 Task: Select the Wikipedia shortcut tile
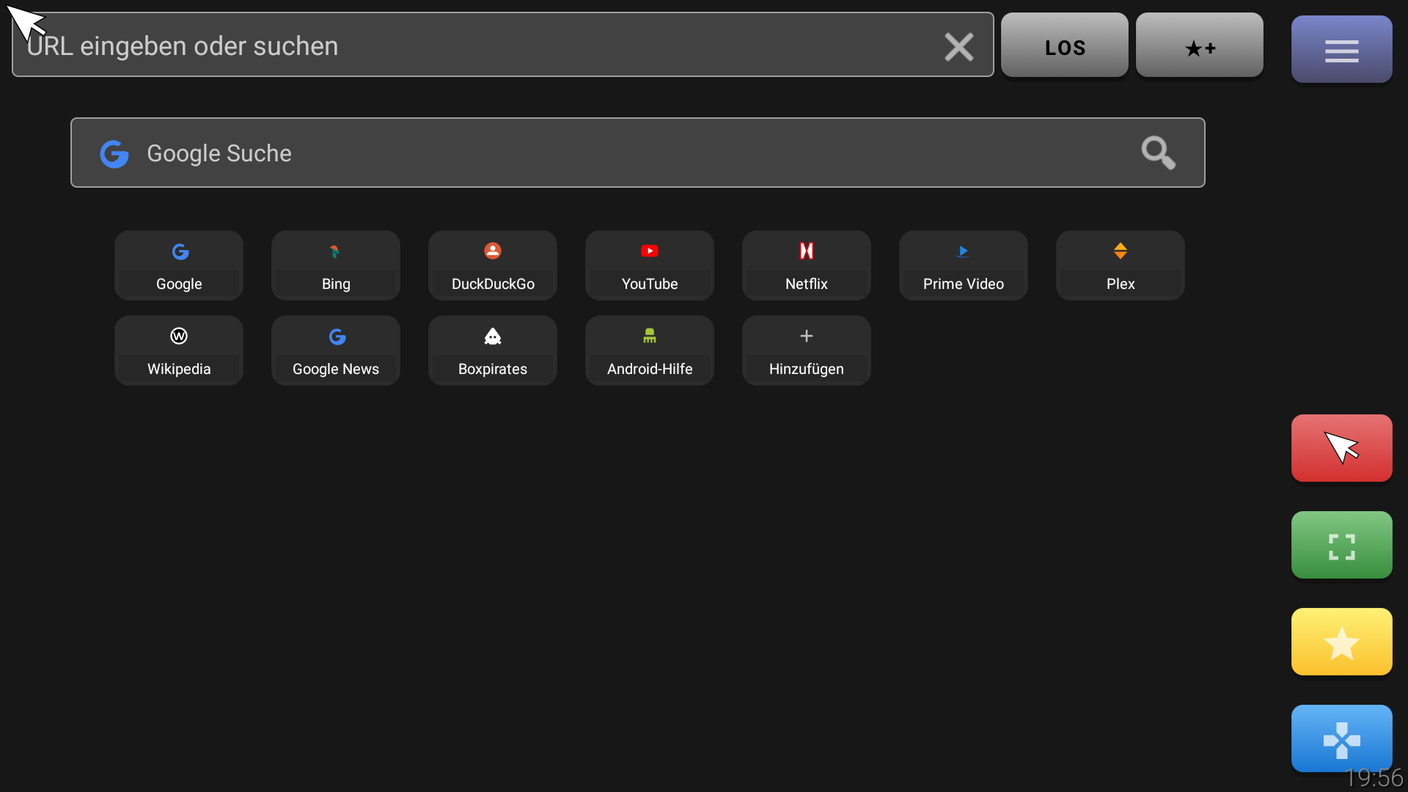[178, 351]
